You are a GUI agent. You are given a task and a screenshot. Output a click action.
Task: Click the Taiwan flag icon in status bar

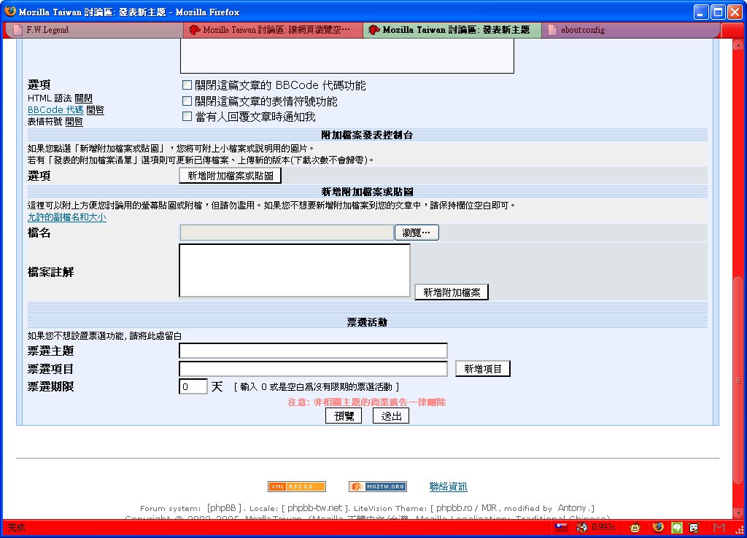pyautogui.click(x=561, y=527)
